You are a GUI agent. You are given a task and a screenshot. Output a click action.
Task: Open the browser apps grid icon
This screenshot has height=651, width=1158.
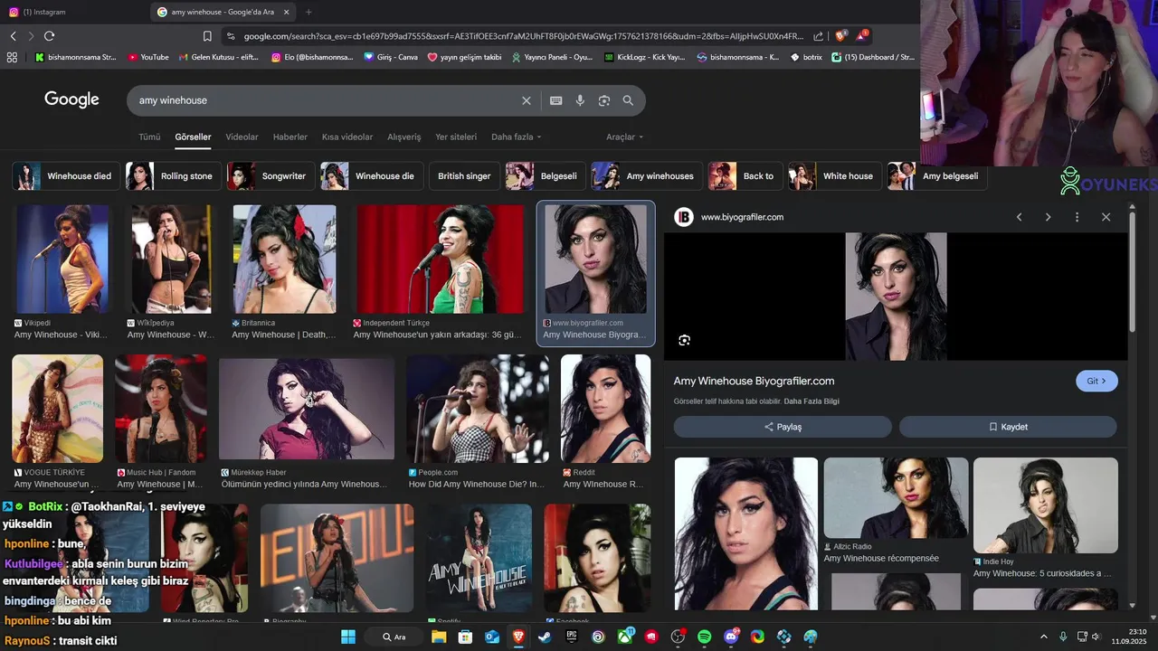tap(12, 57)
